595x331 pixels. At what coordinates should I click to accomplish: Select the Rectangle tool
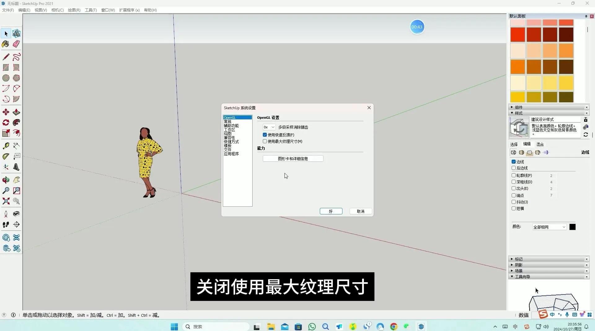point(6,67)
